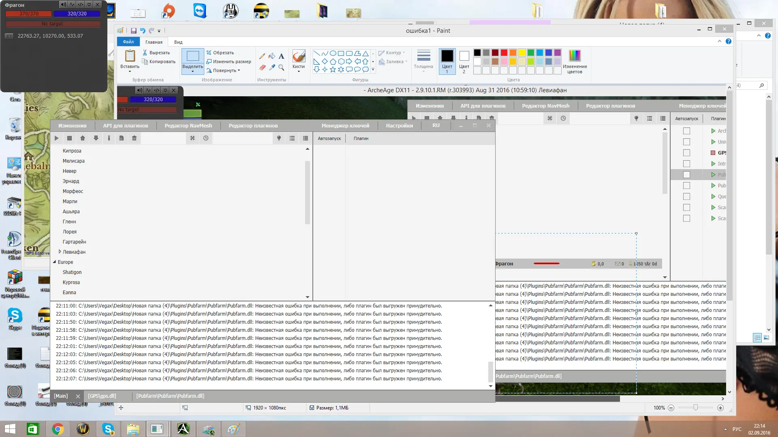Click the Обрезать crop button
Screen dimensions: 778x437
click(x=220, y=53)
